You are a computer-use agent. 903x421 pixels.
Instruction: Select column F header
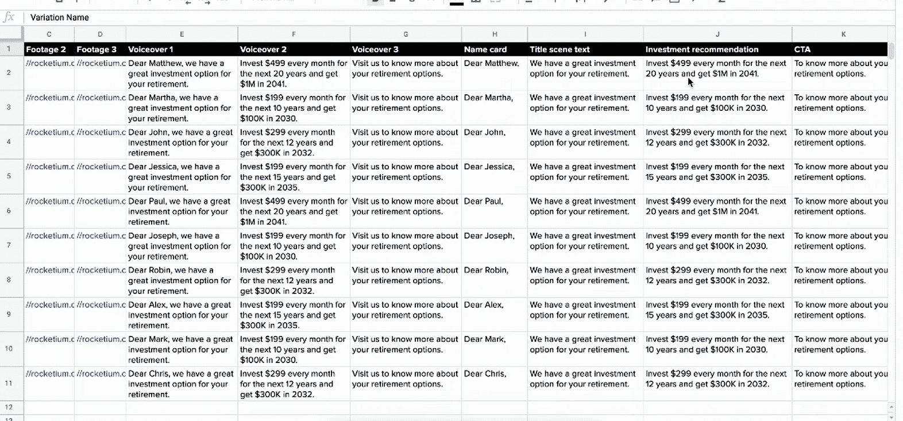pyautogui.click(x=294, y=34)
